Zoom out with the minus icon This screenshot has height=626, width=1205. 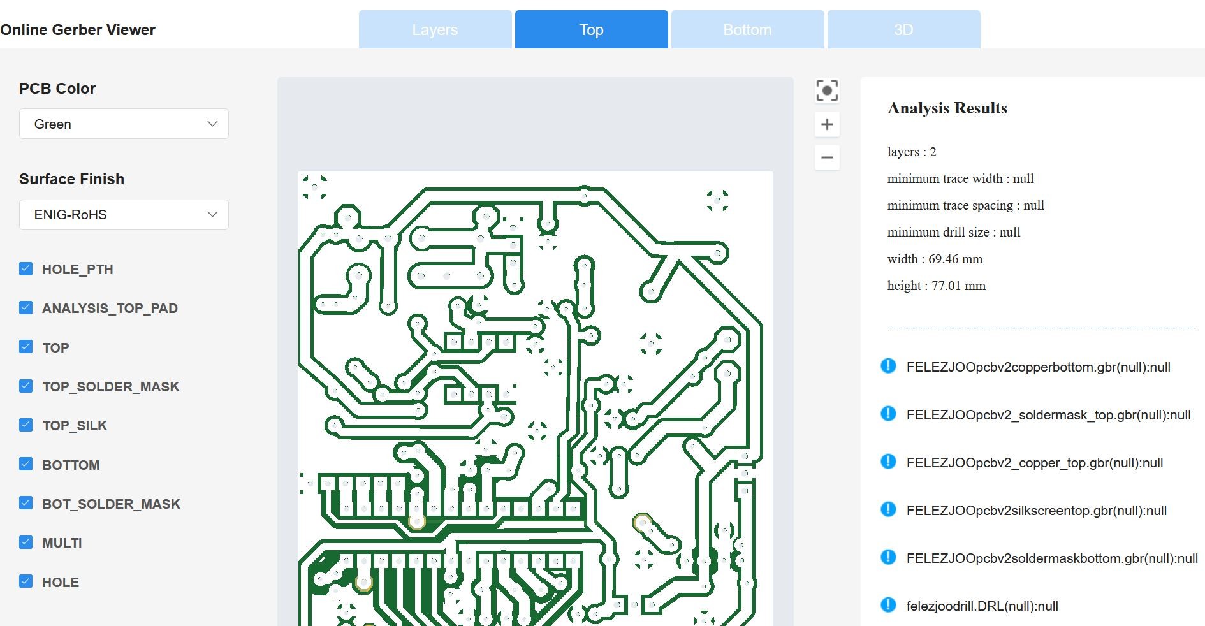[x=827, y=157]
